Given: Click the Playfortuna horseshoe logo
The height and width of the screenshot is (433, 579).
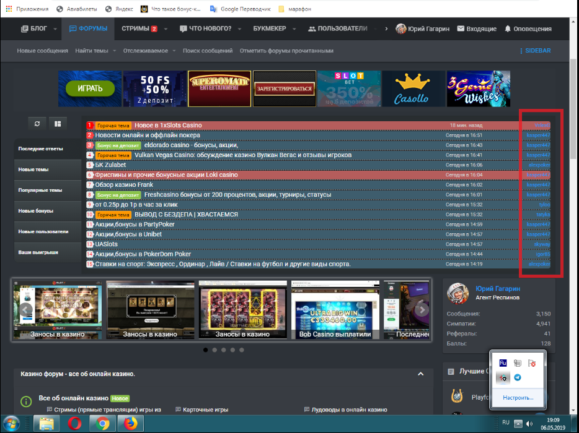Looking at the screenshot, I should point(457,396).
